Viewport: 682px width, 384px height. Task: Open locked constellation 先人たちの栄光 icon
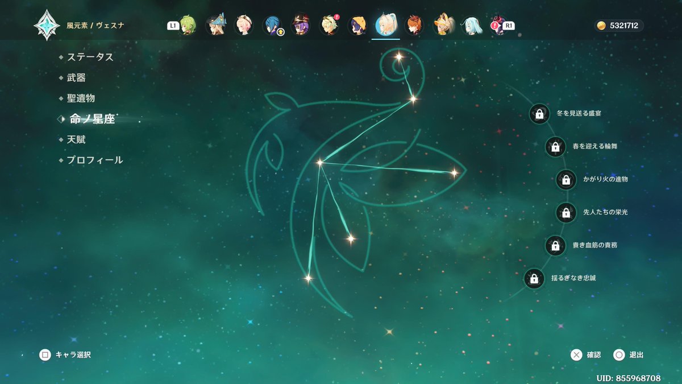click(565, 213)
